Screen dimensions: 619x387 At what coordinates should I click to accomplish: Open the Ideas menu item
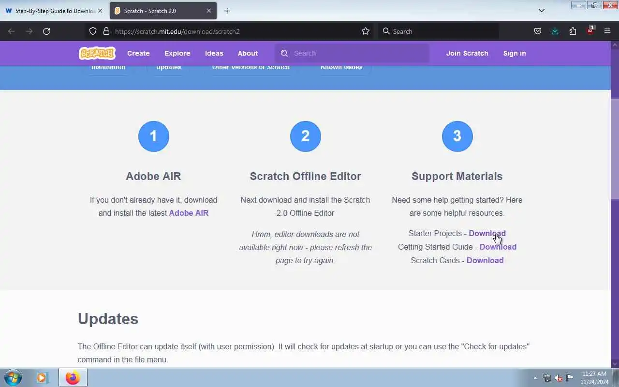214,53
